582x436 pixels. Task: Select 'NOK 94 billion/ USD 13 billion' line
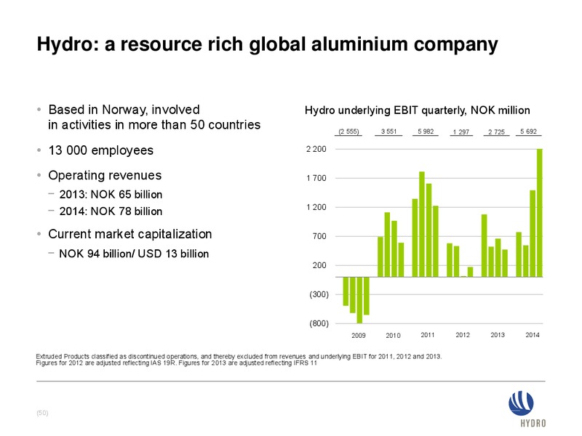coord(134,254)
